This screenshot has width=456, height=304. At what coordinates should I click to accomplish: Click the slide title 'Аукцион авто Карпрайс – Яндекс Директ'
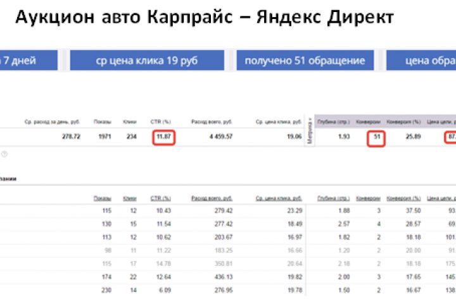coord(205,17)
